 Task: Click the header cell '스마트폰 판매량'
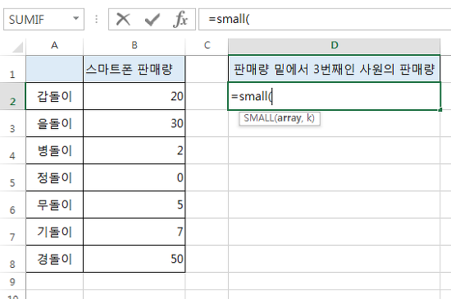[x=134, y=69]
